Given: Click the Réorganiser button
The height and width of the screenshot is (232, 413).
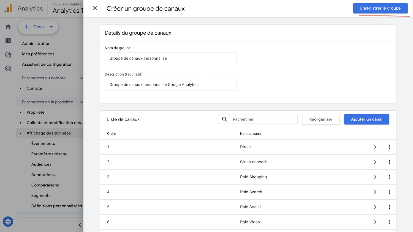Looking at the screenshot, I should tap(321, 119).
